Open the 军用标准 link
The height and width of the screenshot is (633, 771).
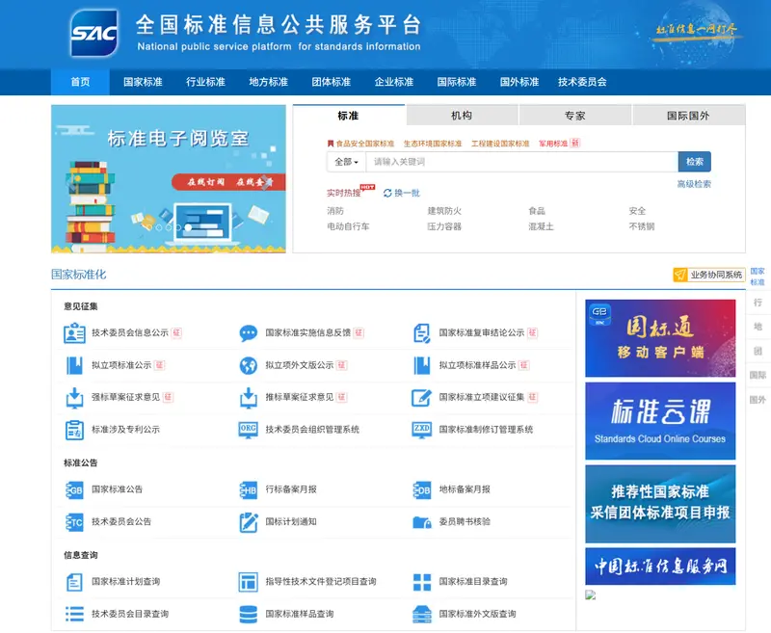pyautogui.click(x=553, y=144)
